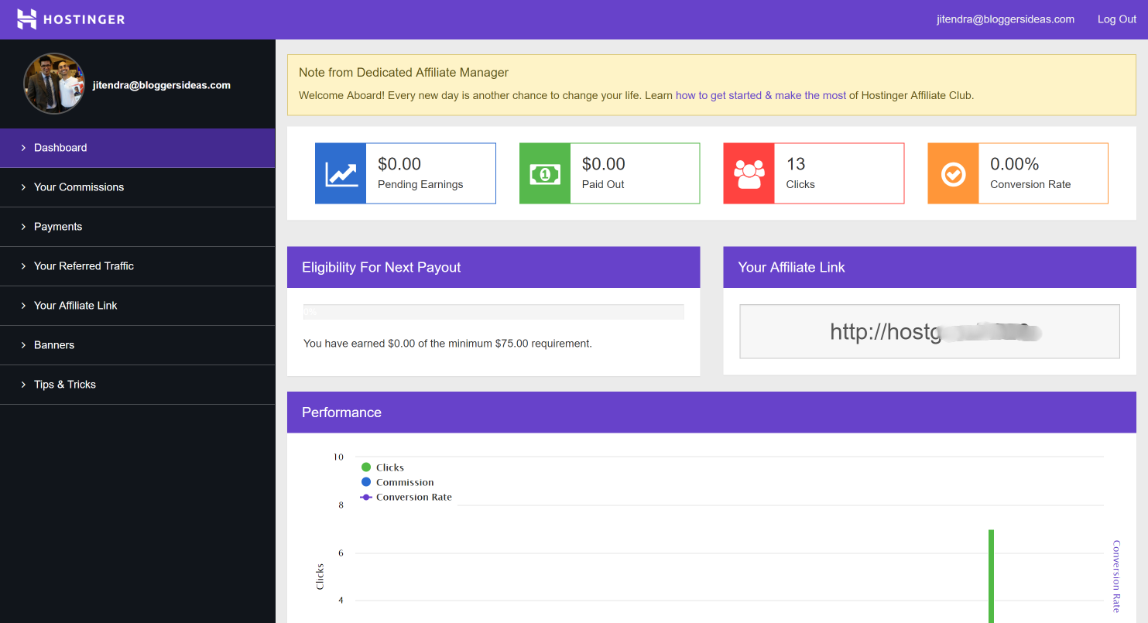This screenshot has height=623, width=1148.
Task: Click the Hostinger logo
Action: [70, 19]
